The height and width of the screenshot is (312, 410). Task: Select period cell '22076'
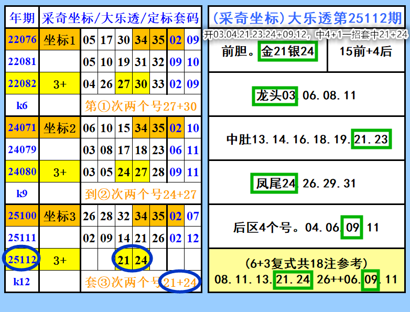pyautogui.click(x=22, y=39)
